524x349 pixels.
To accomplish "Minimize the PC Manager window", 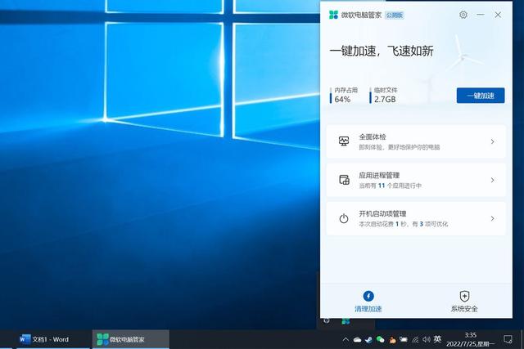I will point(481,15).
